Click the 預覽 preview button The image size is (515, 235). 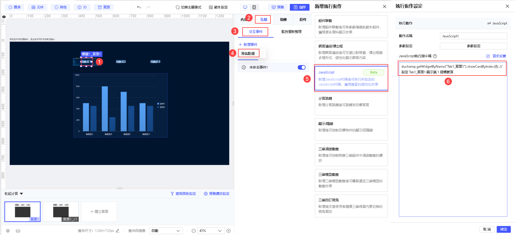coord(277,7)
